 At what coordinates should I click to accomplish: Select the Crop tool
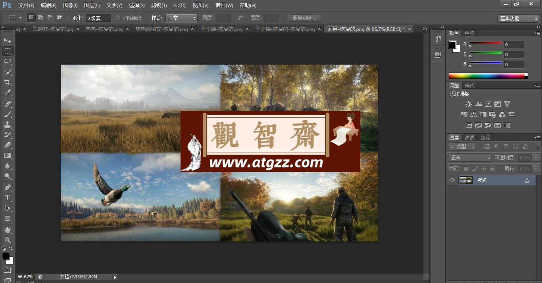[x=8, y=82]
